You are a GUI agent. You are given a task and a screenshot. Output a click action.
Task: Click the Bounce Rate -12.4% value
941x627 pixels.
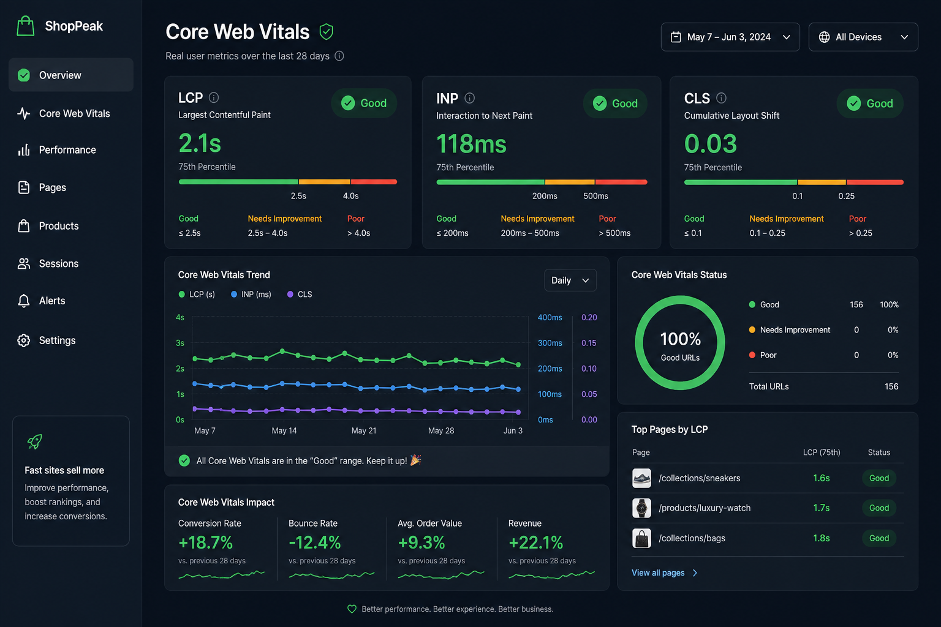[314, 543]
